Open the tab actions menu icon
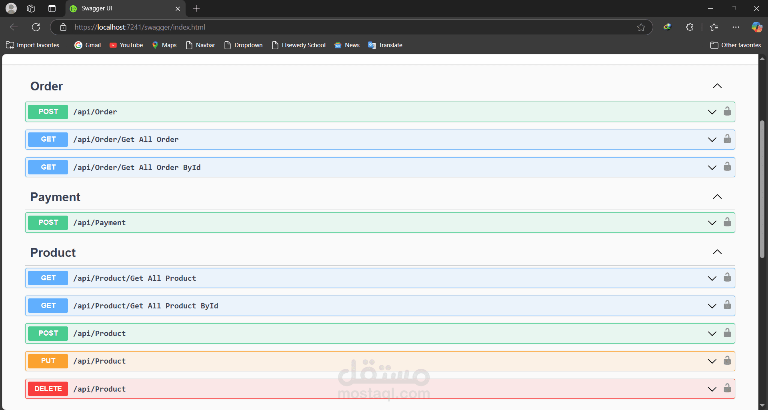The width and height of the screenshot is (768, 410). 52,8
